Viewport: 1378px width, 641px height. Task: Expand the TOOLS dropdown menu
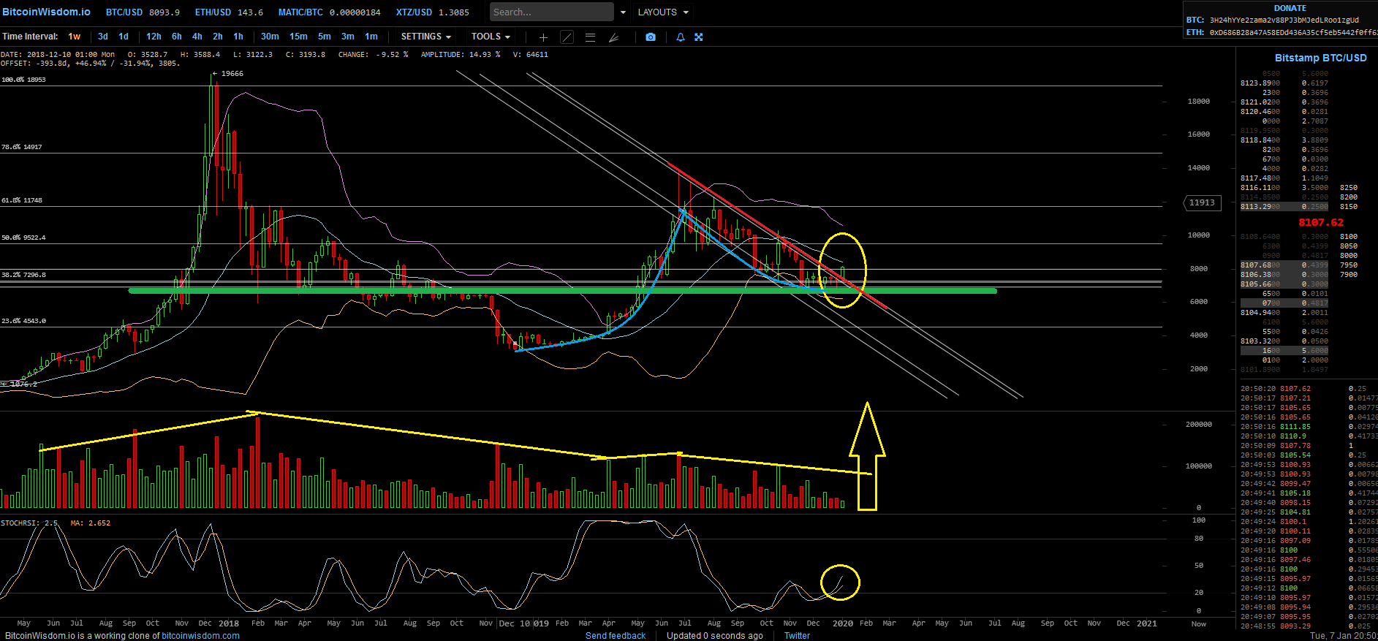click(x=491, y=37)
